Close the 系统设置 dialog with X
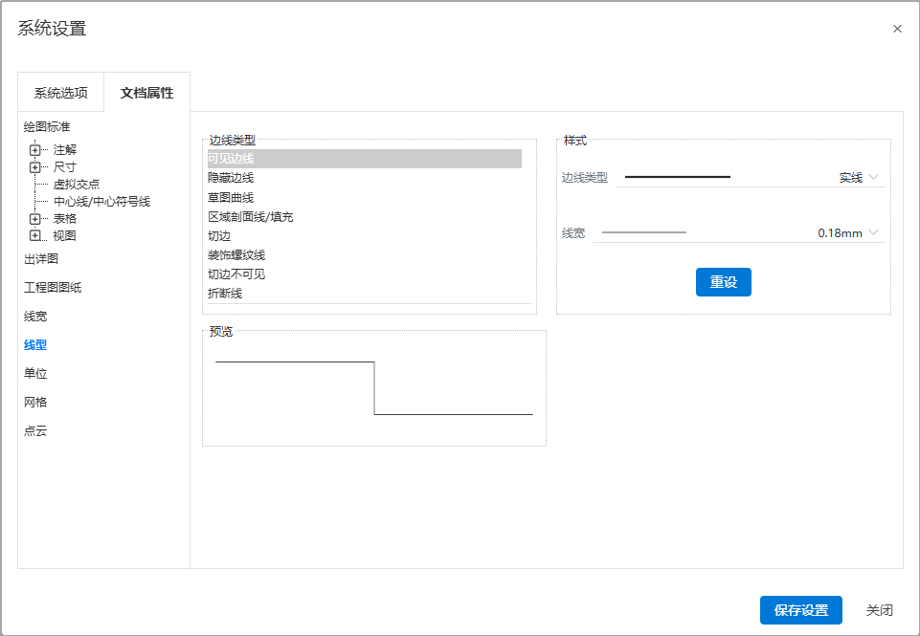Viewport: 920px width, 636px height. tap(897, 29)
